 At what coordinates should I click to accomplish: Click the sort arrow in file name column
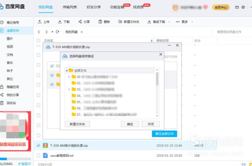click(x=151, y=41)
